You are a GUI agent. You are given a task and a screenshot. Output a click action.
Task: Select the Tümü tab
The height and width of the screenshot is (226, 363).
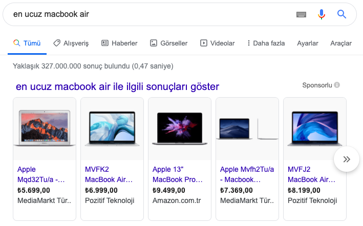tap(27, 43)
